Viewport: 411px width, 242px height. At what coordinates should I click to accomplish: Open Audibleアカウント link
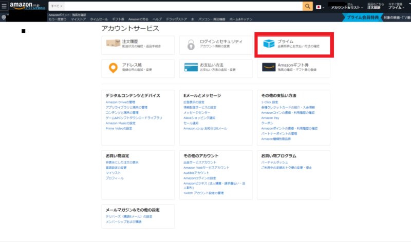click(196, 173)
